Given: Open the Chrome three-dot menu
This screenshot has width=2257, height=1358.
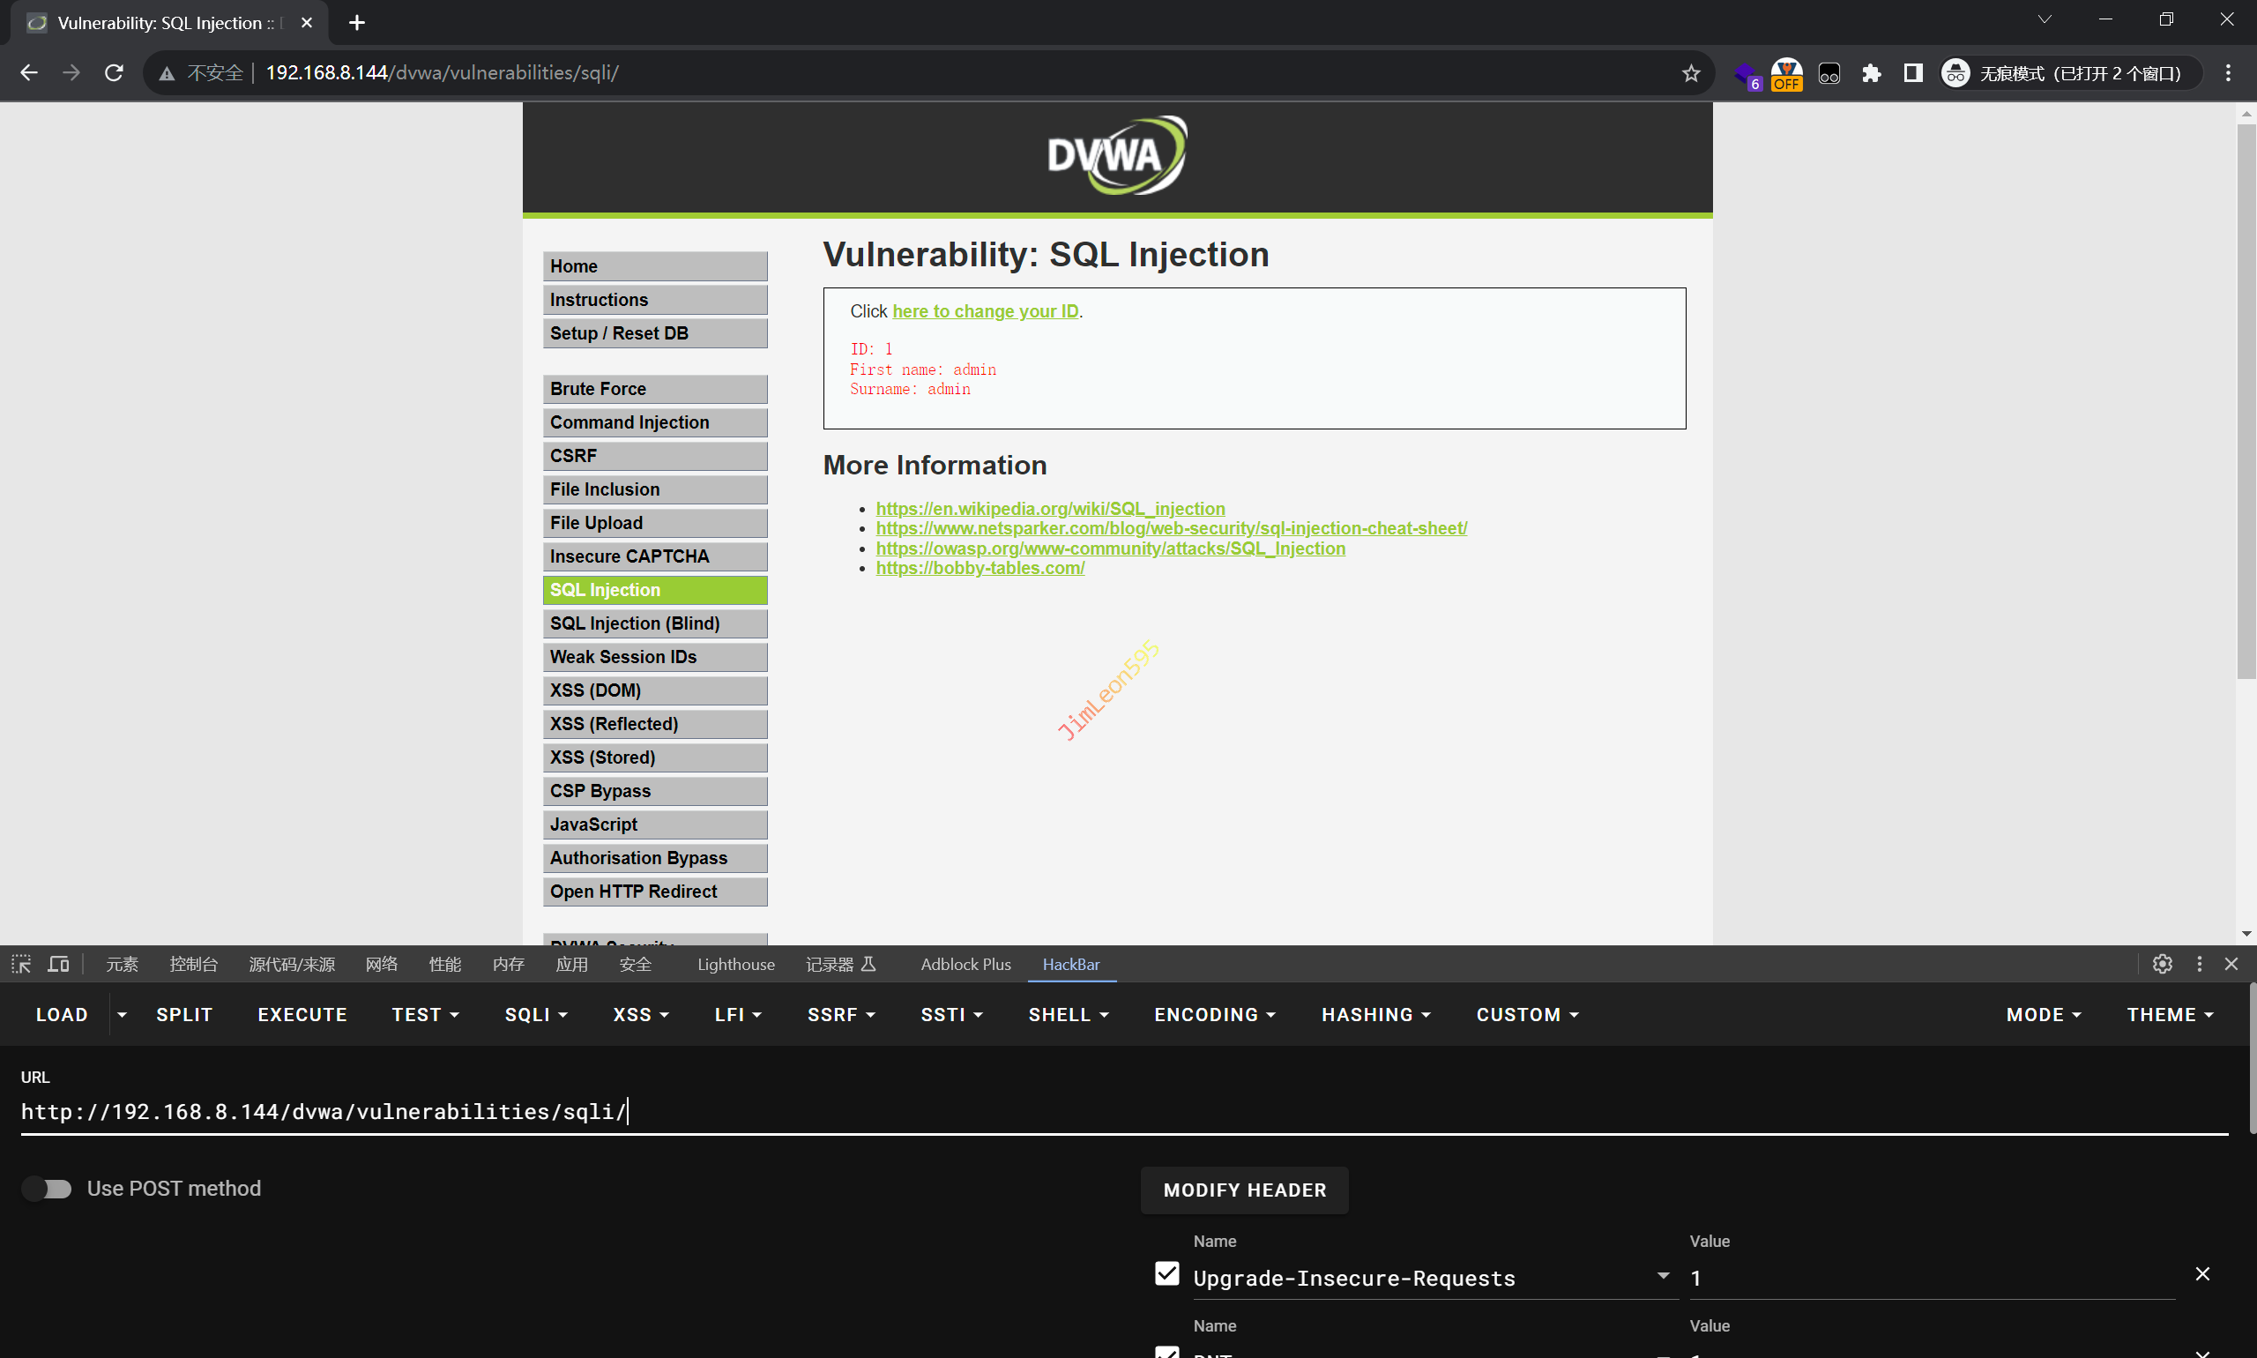Looking at the screenshot, I should point(2228,73).
